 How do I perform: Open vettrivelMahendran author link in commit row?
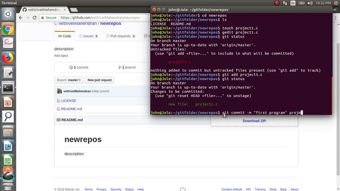(x=77, y=91)
